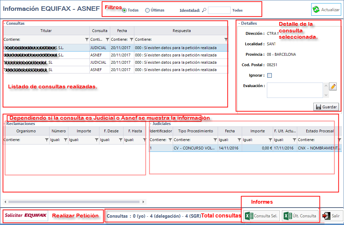Open the Número filter funnel in Reclamaciones
Image resolution: width=344 pixels, height=225 pixels.
66,140
